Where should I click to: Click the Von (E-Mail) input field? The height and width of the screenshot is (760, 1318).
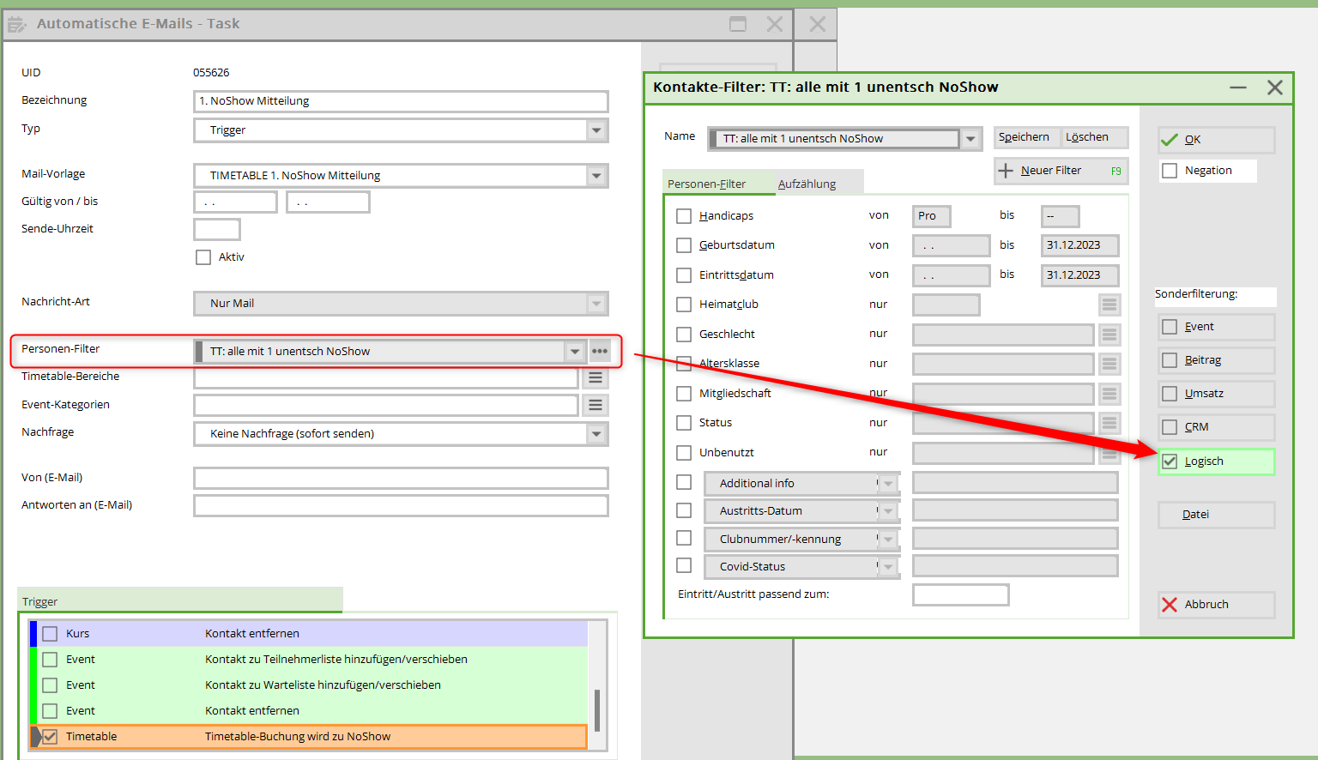point(401,478)
